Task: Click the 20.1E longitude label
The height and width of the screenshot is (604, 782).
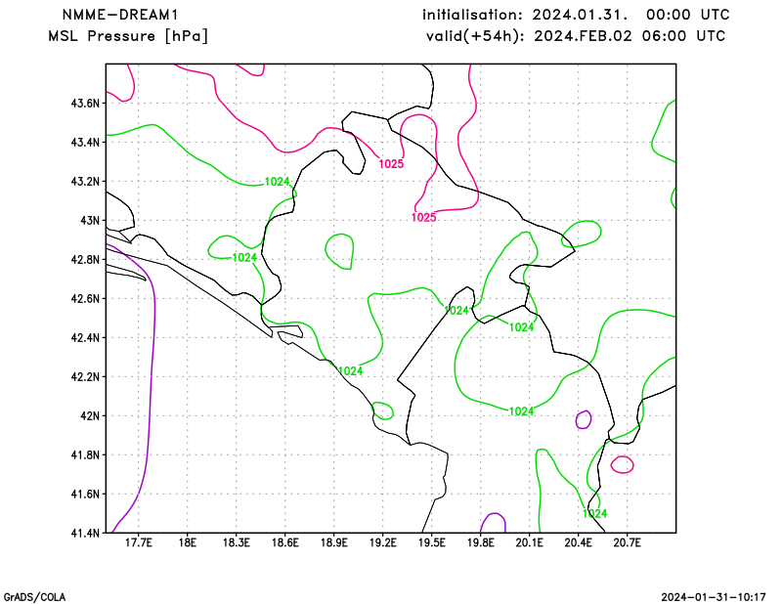Action: click(529, 542)
